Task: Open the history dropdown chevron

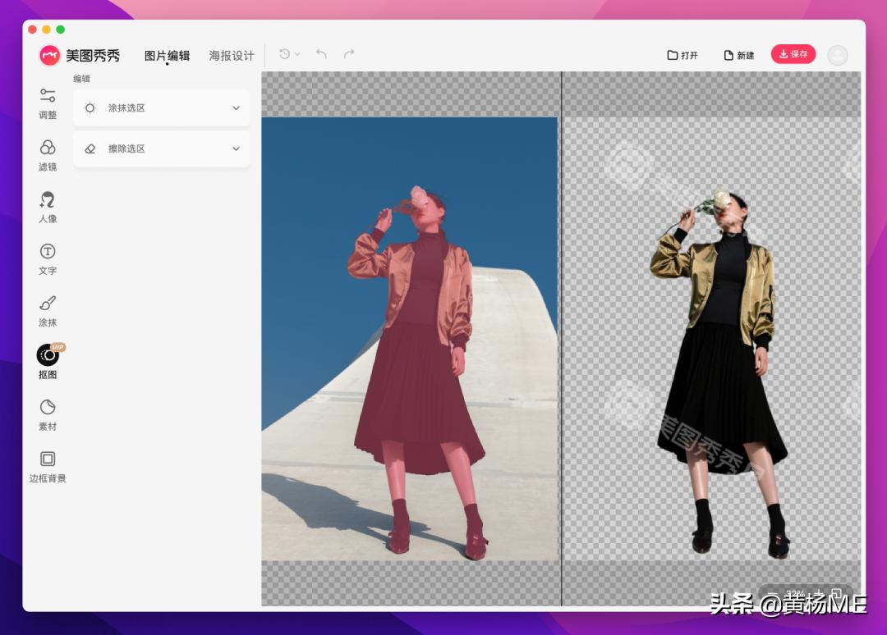Action: (297, 53)
